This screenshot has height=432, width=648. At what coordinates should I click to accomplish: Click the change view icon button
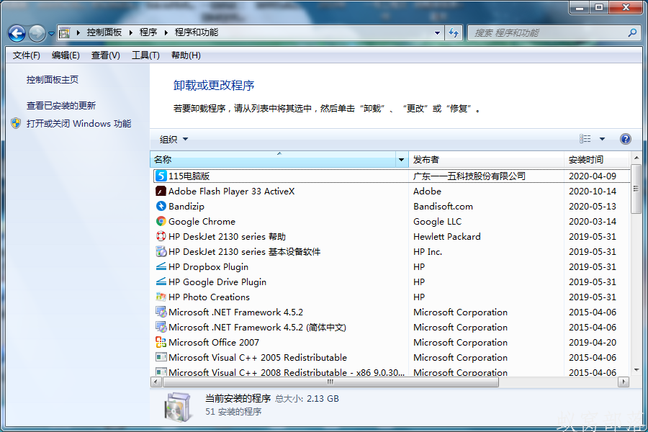(585, 139)
